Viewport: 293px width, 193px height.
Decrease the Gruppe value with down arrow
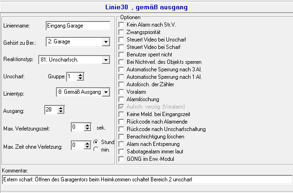coord(80,78)
